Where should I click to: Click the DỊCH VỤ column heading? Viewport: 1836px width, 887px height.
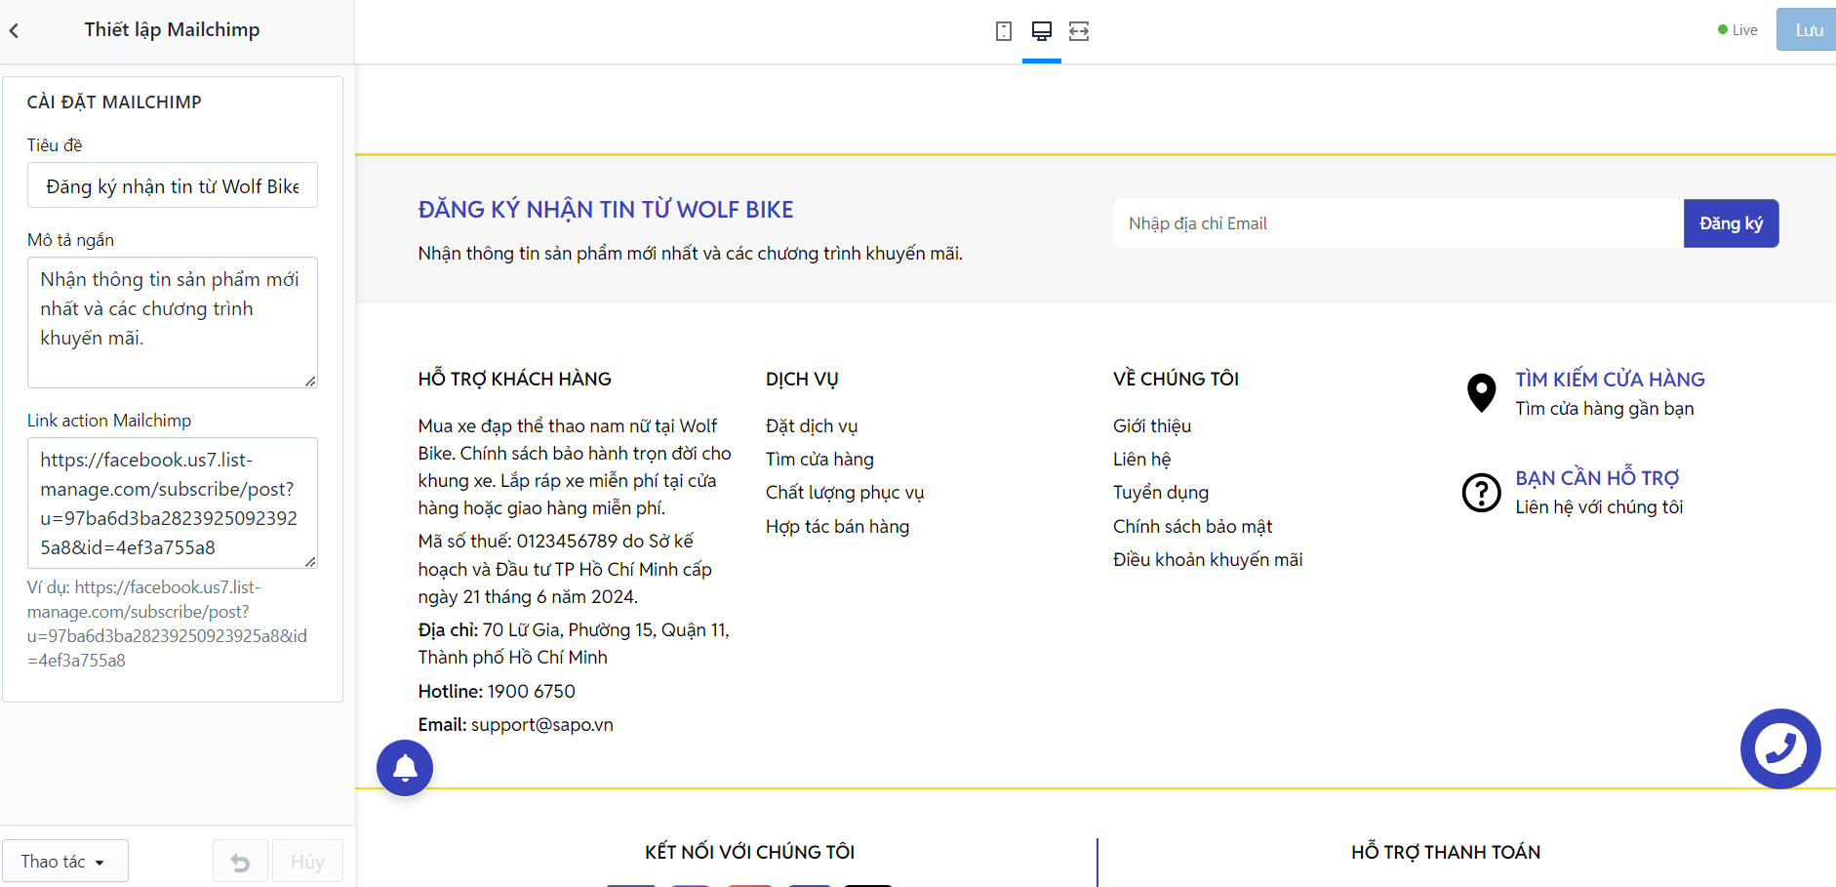coord(802,379)
